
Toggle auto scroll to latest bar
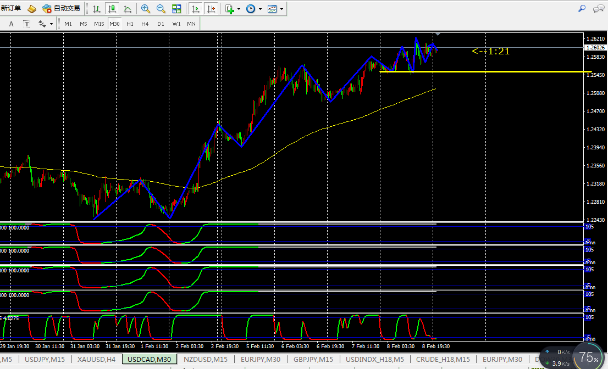pyautogui.click(x=196, y=9)
